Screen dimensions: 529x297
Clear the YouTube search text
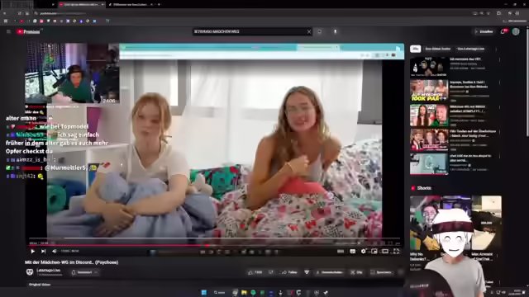(x=309, y=31)
